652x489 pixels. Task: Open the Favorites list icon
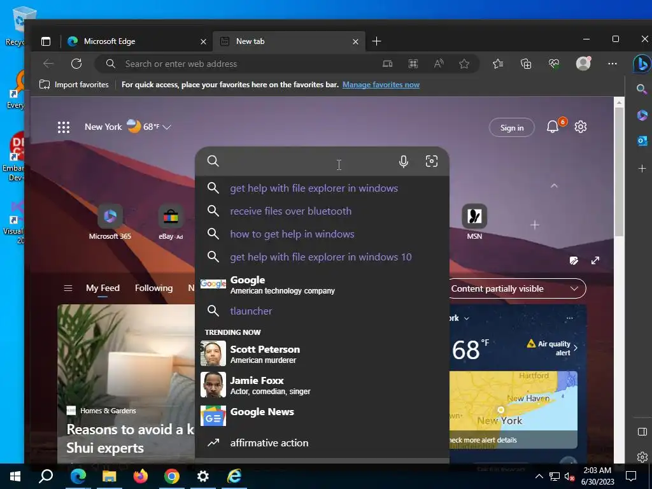[498, 64]
